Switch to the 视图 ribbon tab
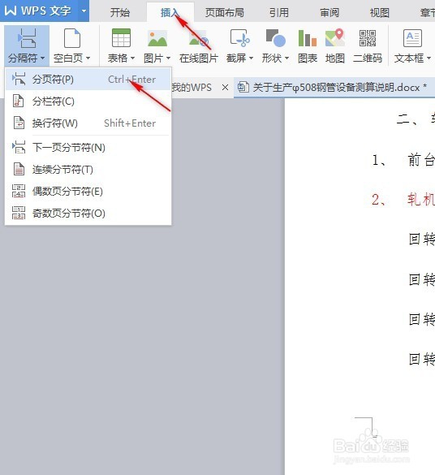This screenshot has width=435, height=475. [379, 12]
